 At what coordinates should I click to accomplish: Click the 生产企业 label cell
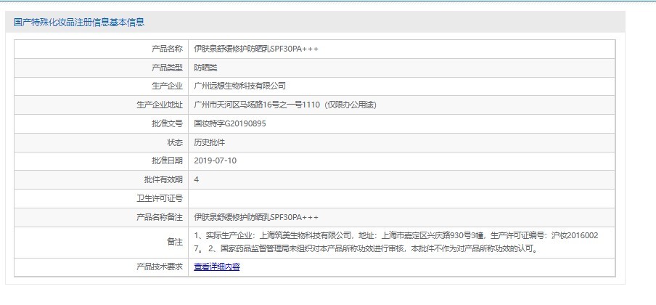102,86
